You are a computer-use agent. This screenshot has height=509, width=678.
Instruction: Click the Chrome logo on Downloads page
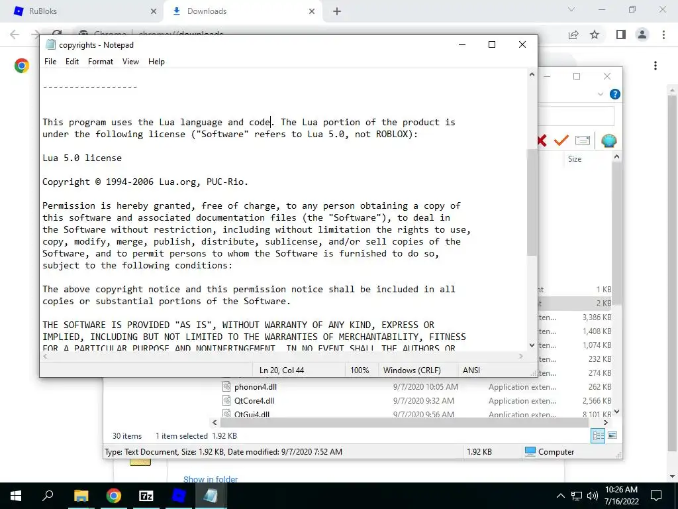22,66
